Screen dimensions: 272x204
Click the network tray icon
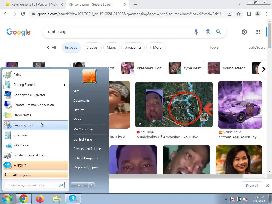239,199
